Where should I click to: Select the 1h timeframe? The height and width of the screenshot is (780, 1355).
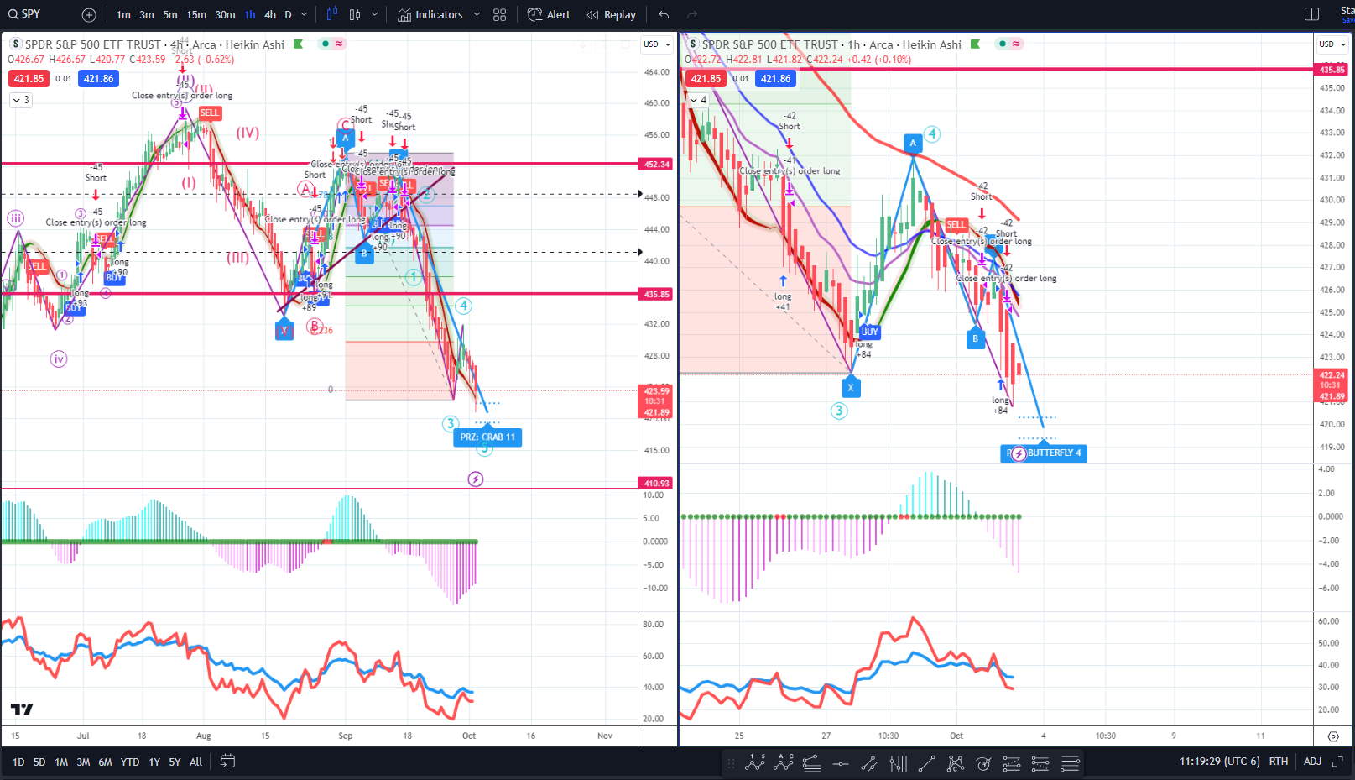pyautogui.click(x=250, y=15)
